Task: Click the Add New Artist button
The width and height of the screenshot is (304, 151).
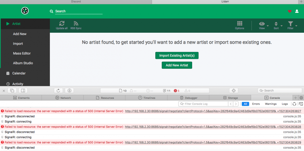Action: 177,65
